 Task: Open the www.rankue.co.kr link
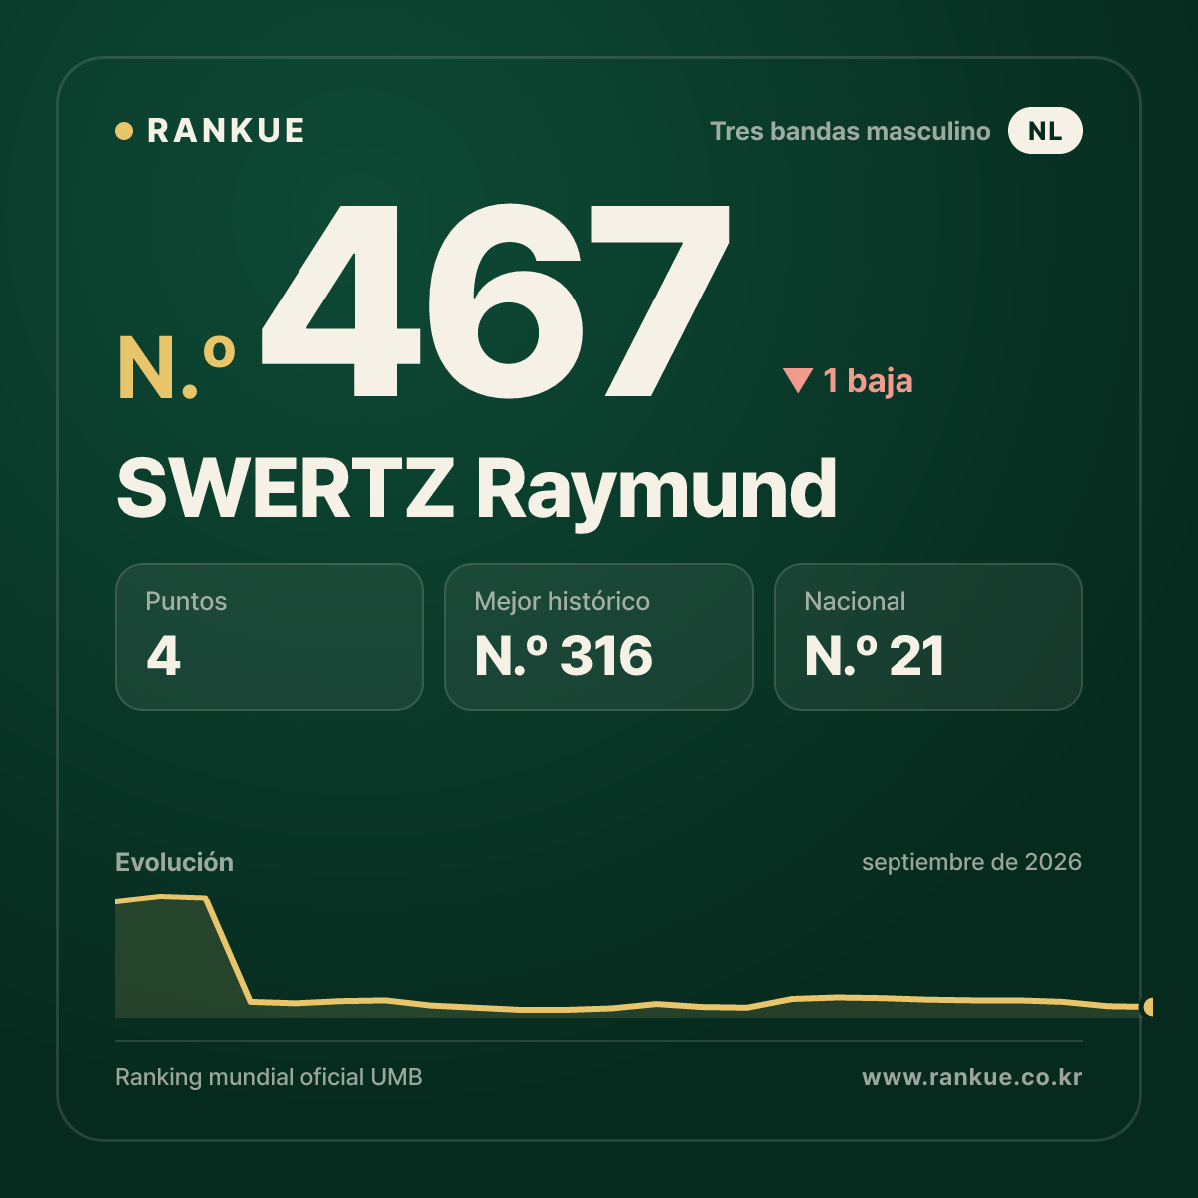point(971,1077)
